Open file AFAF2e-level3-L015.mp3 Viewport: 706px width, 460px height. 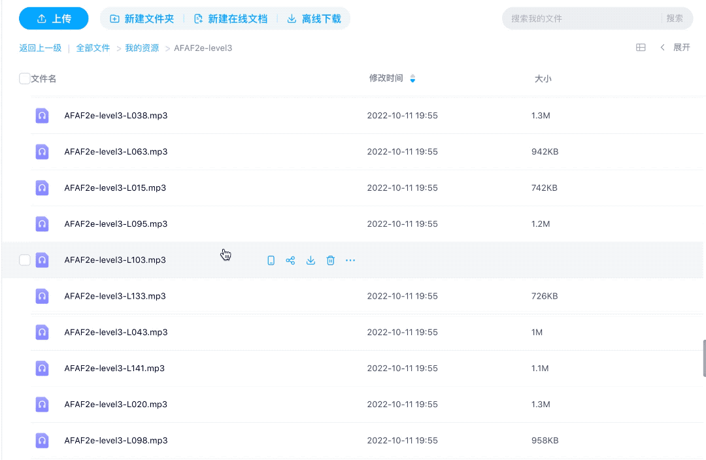click(x=115, y=188)
